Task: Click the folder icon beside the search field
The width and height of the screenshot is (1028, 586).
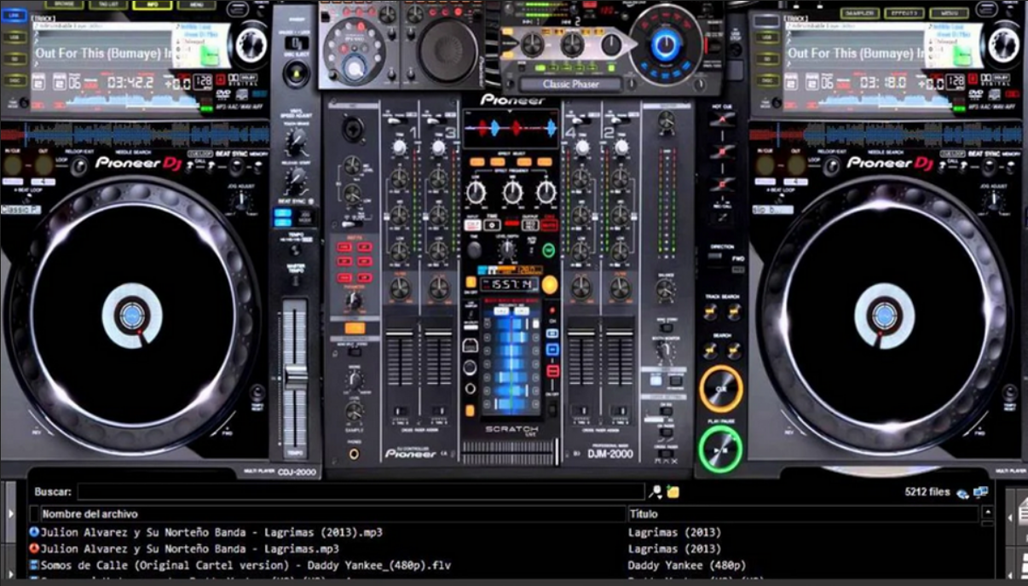Action: 673,492
